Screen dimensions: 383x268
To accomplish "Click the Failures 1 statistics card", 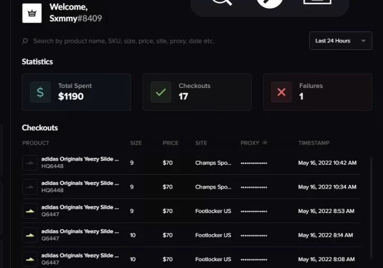I will tap(318, 92).
